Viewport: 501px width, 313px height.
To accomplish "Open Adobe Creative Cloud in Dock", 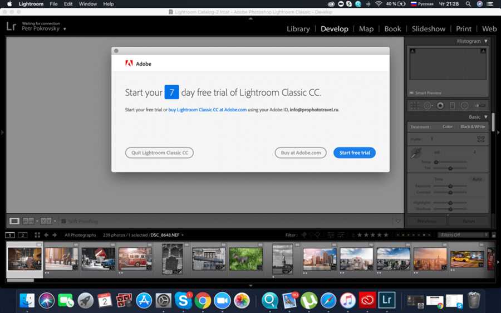I will [x=367, y=300].
